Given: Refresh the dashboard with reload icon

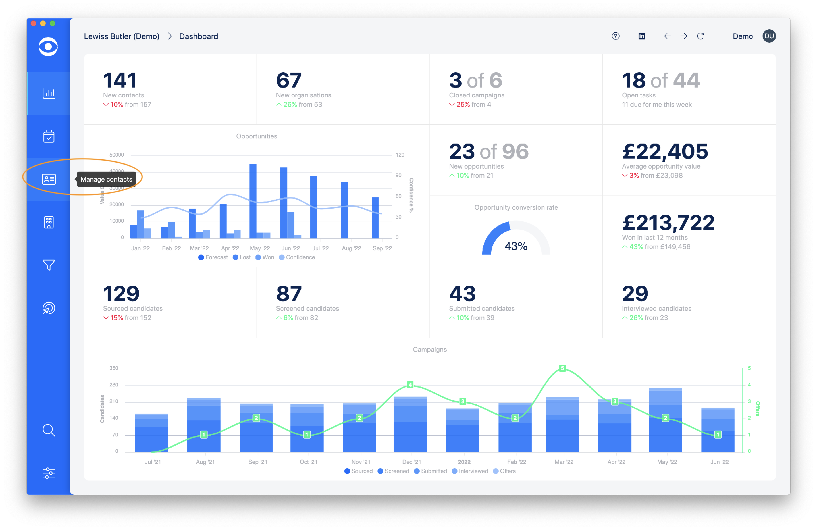Looking at the screenshot, I should click(x=700, y=36).
